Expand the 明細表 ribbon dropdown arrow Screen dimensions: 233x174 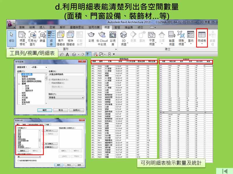pos(202,44)
